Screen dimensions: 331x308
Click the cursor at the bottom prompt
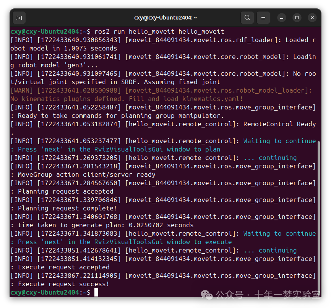tap(96, 293)
